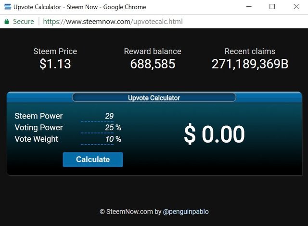This screenshot has width=308, height=226.
Task: Click the Reward balance figure 688,585
Action: pyautogui.click(x=153, y=64)
